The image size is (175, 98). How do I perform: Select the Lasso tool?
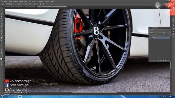click(2, 14)
